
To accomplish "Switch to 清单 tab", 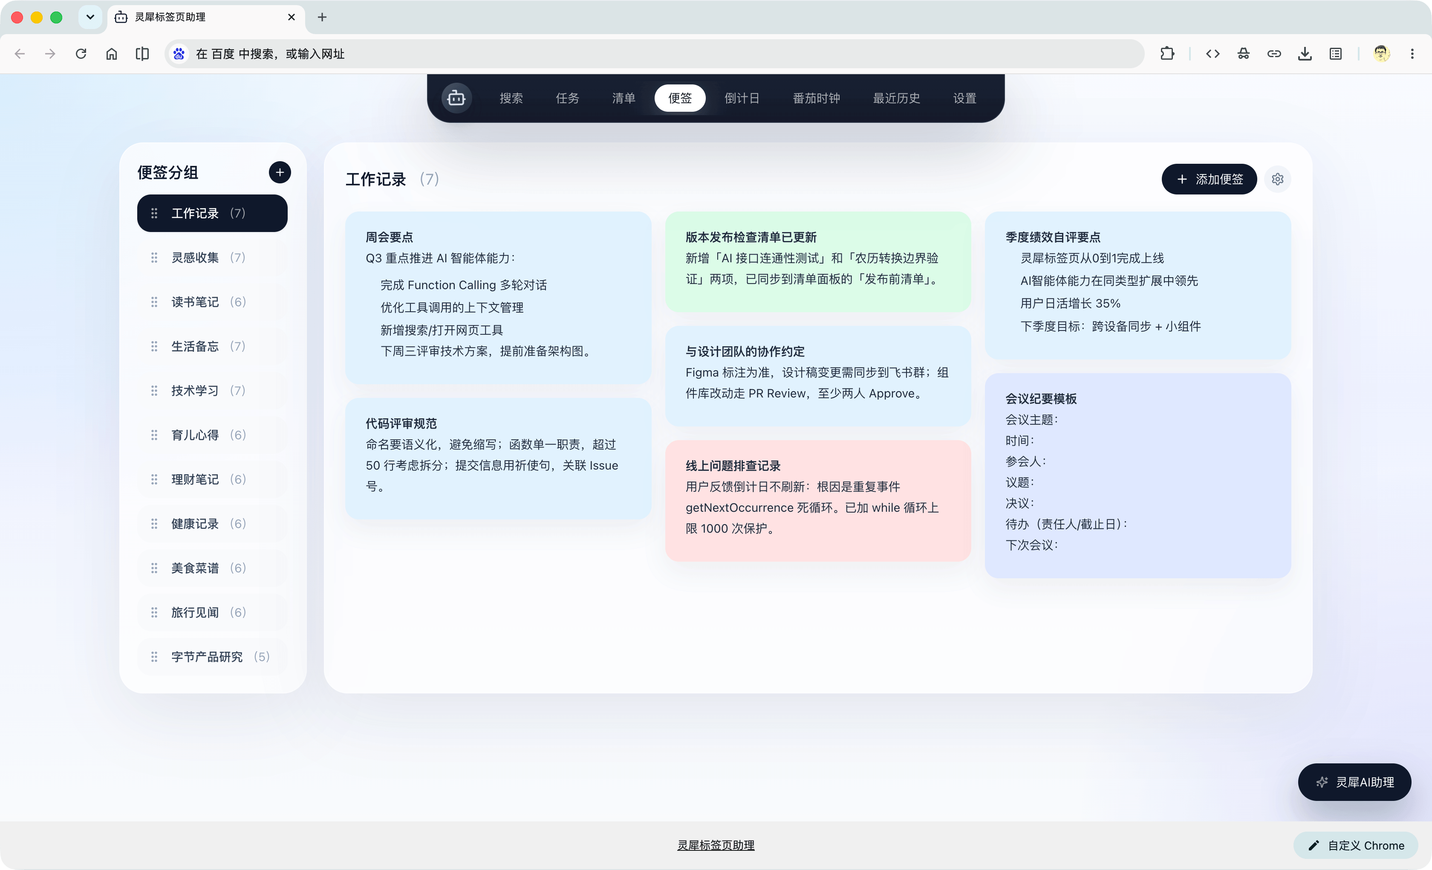I will coord(624,98).
